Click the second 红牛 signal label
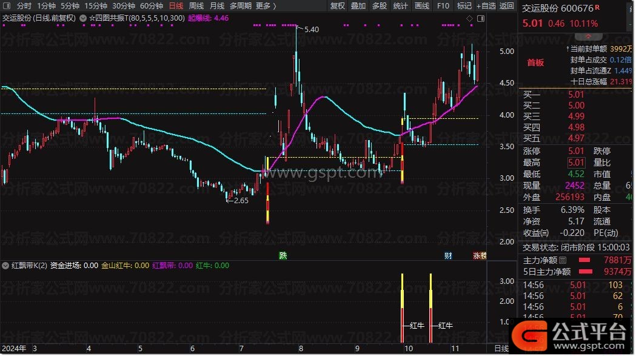Screen dimensions: 636x356 coord(446,326)
